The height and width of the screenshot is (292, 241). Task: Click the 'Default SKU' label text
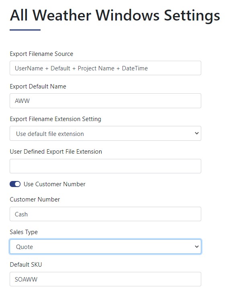click(26, 265)
